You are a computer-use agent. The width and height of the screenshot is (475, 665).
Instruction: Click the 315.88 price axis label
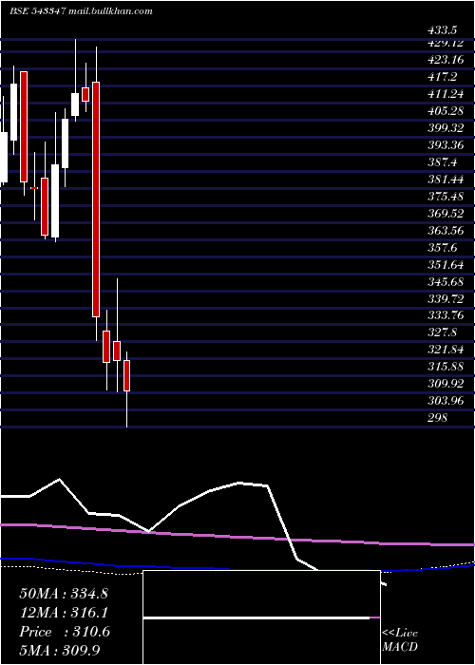point(446,367)
